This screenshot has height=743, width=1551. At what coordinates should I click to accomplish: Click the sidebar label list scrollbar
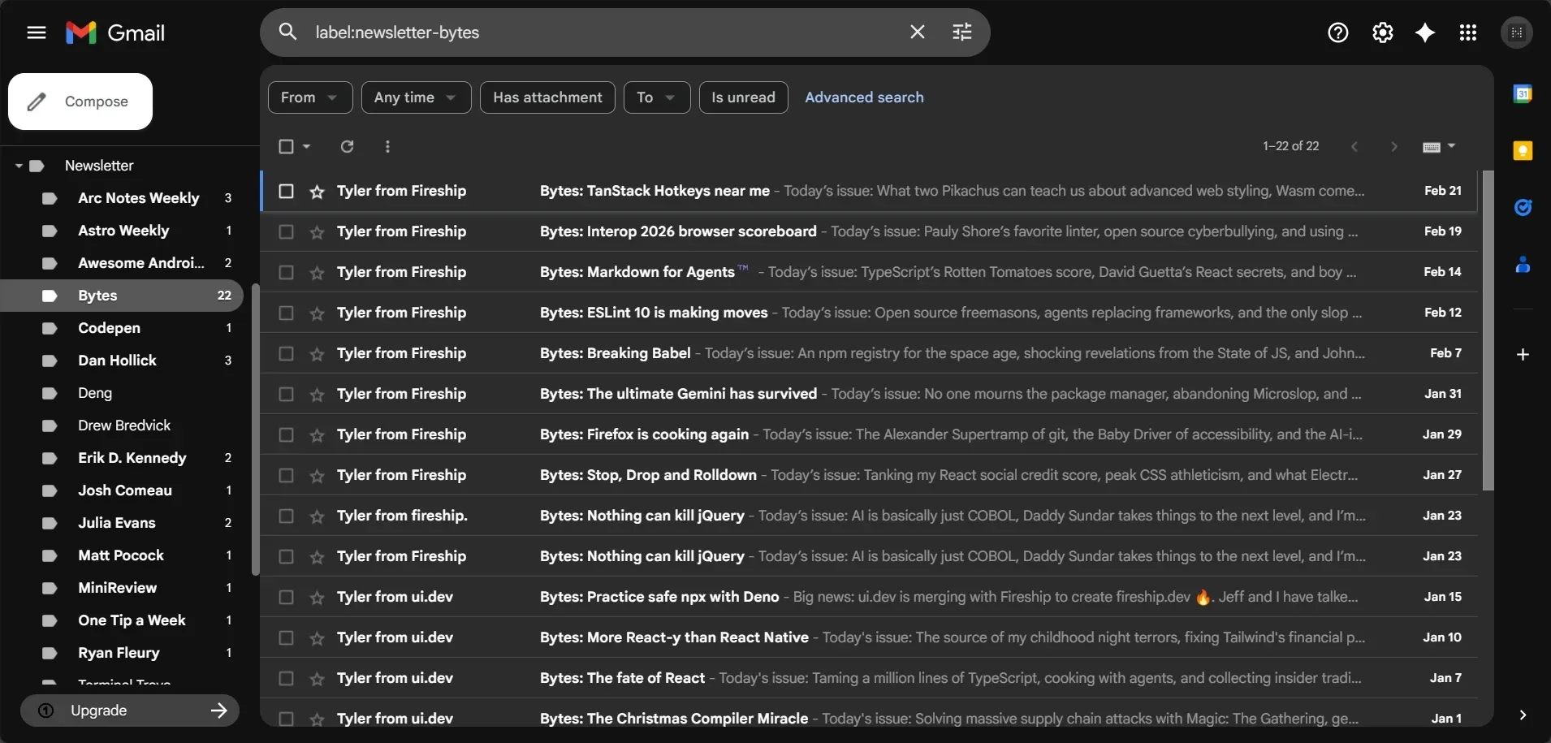(x=255, y=429)
